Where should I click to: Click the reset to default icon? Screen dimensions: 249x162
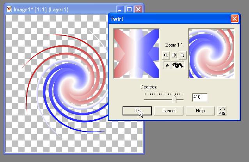coord(222,111)
